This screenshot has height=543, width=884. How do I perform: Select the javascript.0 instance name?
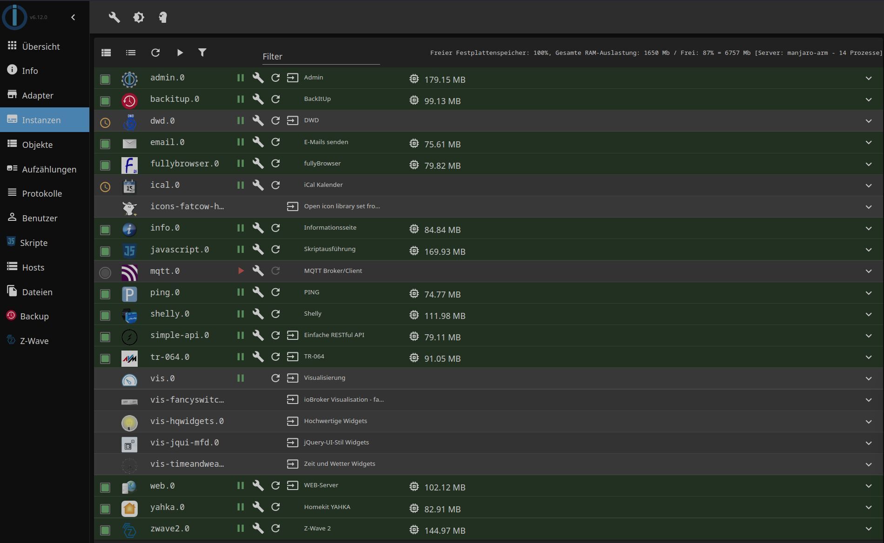tap(180, 250)
